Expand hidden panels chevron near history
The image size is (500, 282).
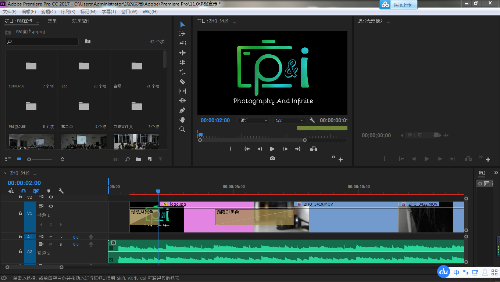(x=496, y=173)
